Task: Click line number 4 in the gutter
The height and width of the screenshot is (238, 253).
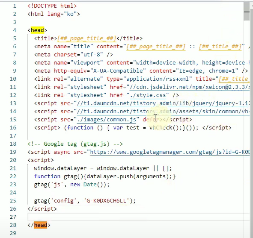Action: (15, 30)
